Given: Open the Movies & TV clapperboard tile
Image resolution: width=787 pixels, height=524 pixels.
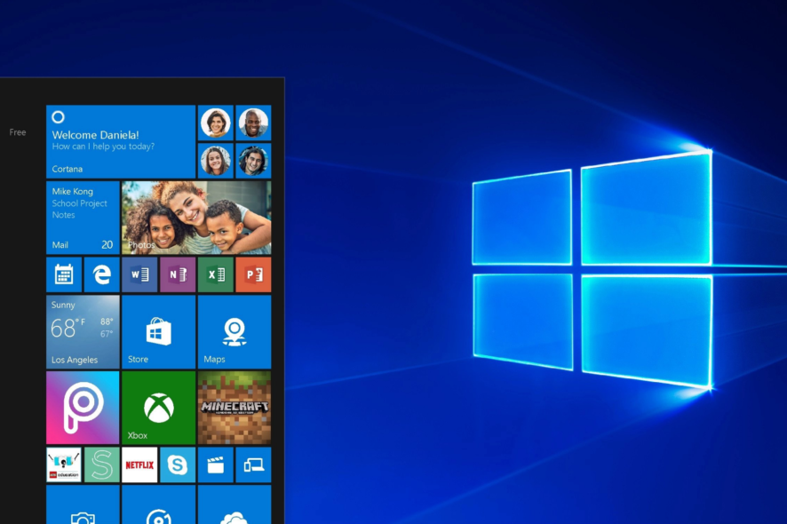Looking at the screenshot, I should click(216, 464).
